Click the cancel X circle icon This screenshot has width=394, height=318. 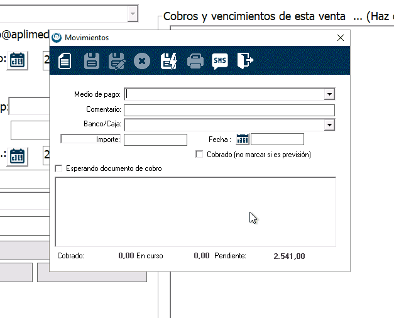(143, 61)
